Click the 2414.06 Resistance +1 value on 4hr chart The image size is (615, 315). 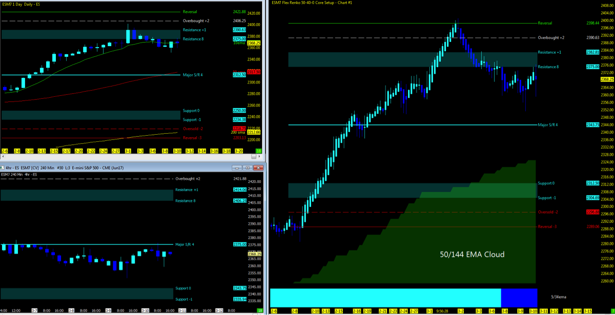pyautogui.click(x=240, y=190)
